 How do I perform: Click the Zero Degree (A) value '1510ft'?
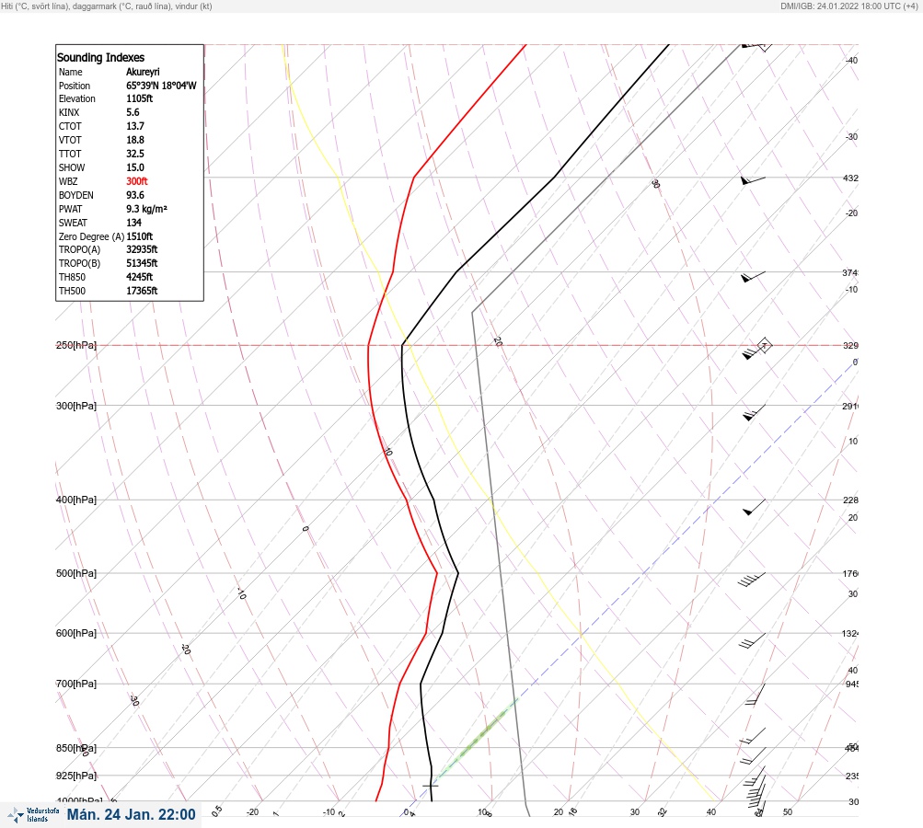(140, 236)
